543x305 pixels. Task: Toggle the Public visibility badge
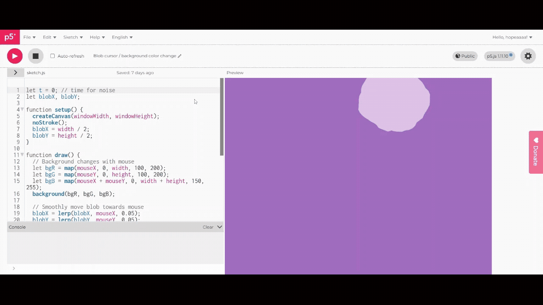click(x=465, y=56)
